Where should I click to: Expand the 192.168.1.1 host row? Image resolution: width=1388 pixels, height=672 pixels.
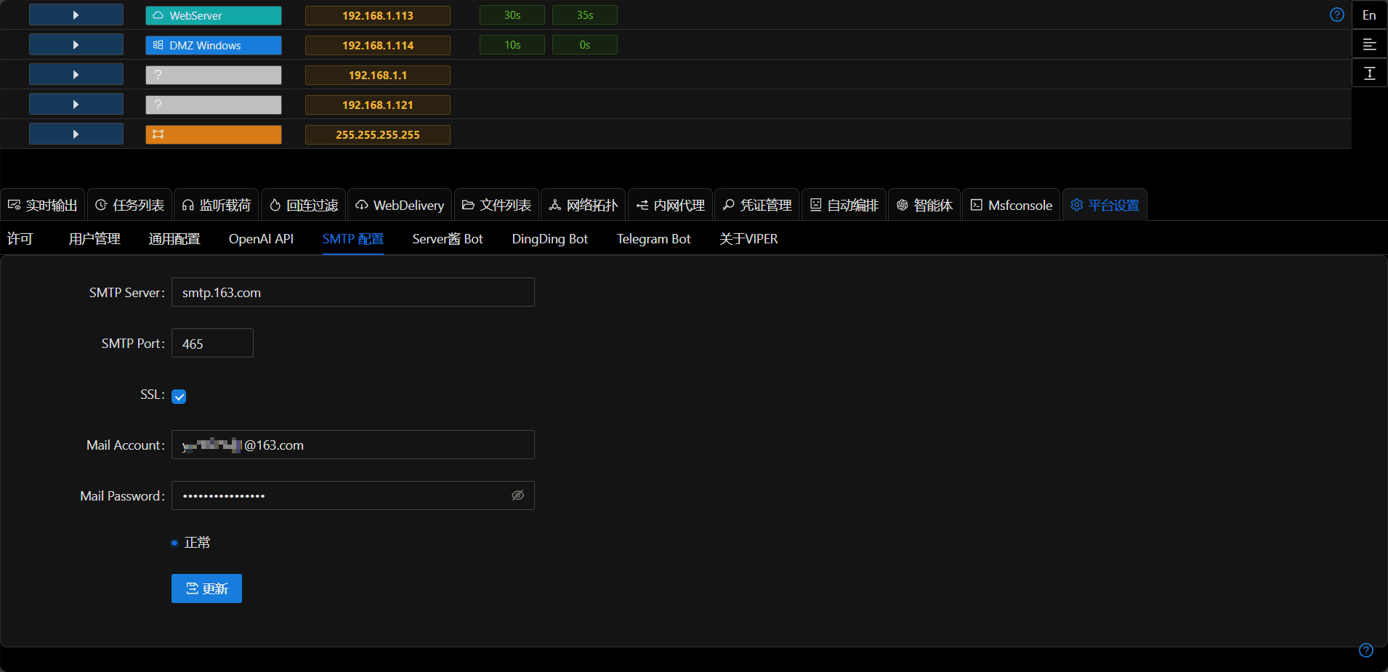[76, 75]
